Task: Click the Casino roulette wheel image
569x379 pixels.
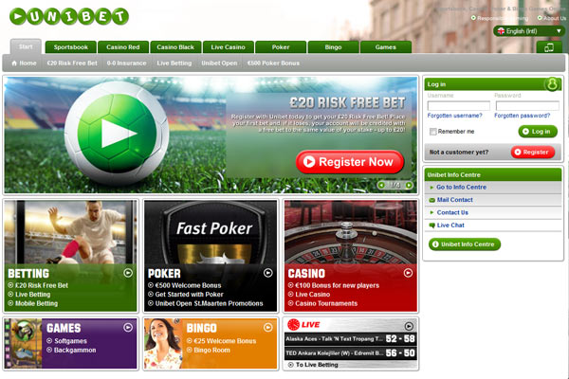Action: tap(351, 232)
